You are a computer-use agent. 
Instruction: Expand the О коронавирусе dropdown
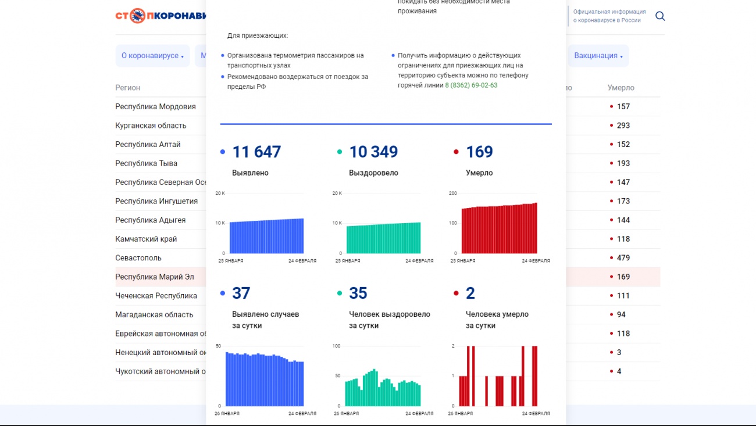[x=152, y=56]
